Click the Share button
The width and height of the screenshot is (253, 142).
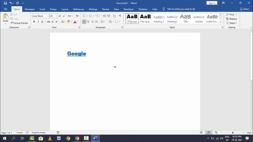click(x=244, y=9)
